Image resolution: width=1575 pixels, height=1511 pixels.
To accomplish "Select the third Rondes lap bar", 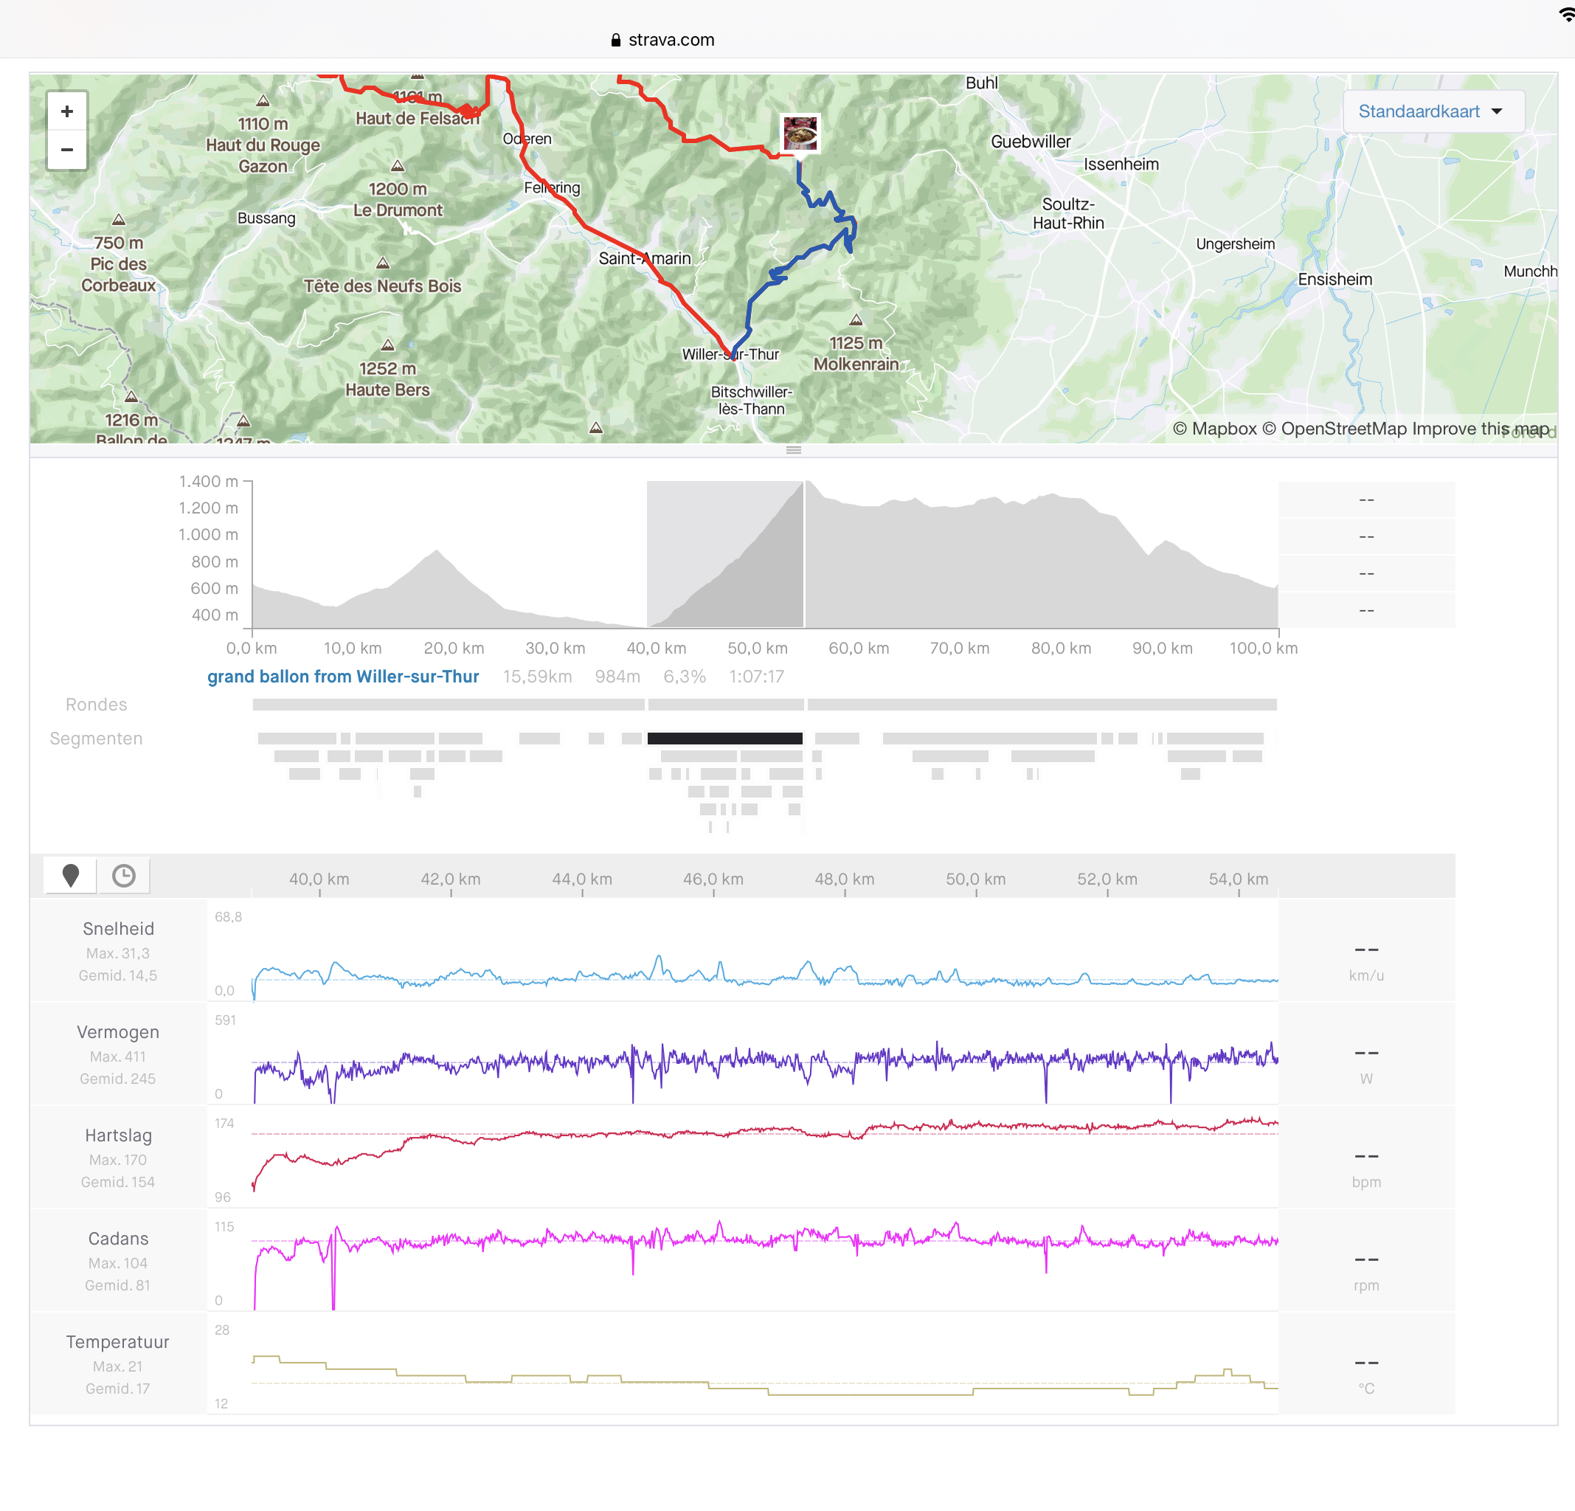I will pos(1042,704).
